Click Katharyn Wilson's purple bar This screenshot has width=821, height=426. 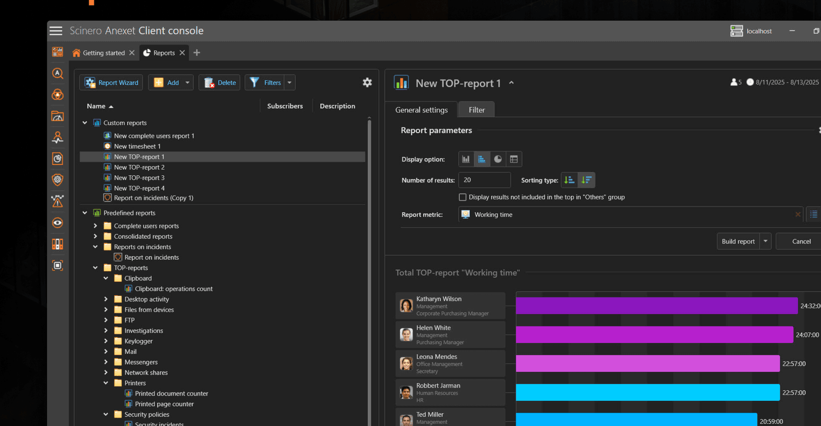[657, 306]
